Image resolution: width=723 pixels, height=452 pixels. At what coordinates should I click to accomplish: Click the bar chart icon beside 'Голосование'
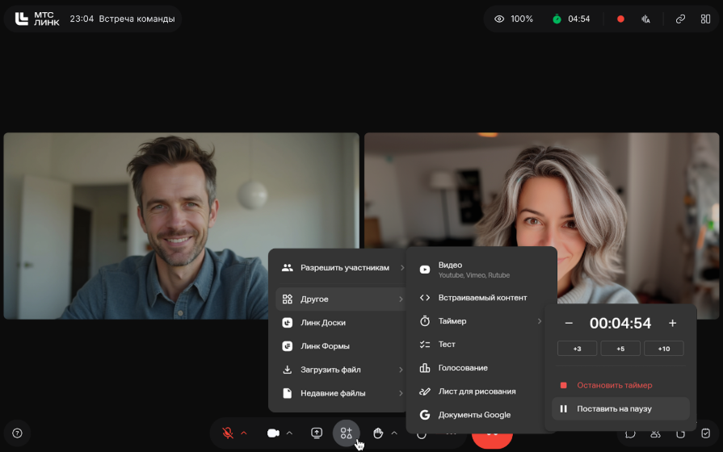(425, 368)
